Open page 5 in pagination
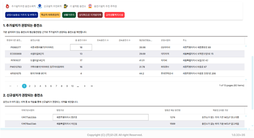 pyautogui.click(x=46, y=86)
